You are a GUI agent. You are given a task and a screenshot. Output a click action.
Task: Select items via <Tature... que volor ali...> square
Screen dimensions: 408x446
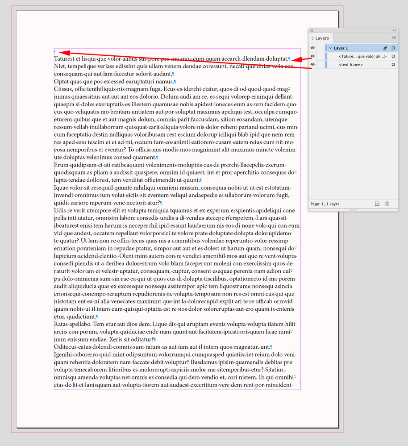pyautogui.click(x=393, y=56)
